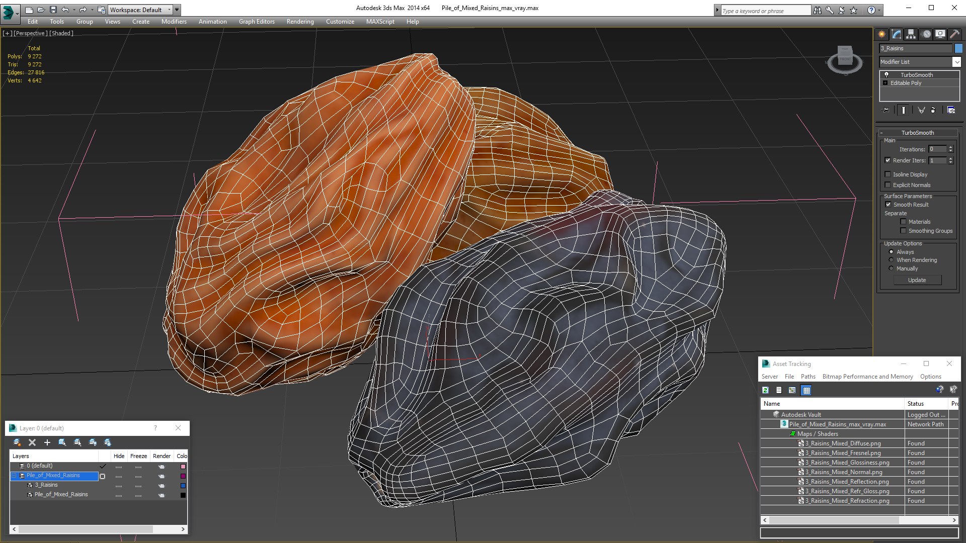Expand the Editable Poly stack entry
The image size is (966, 543).
[x=885, y=83]
